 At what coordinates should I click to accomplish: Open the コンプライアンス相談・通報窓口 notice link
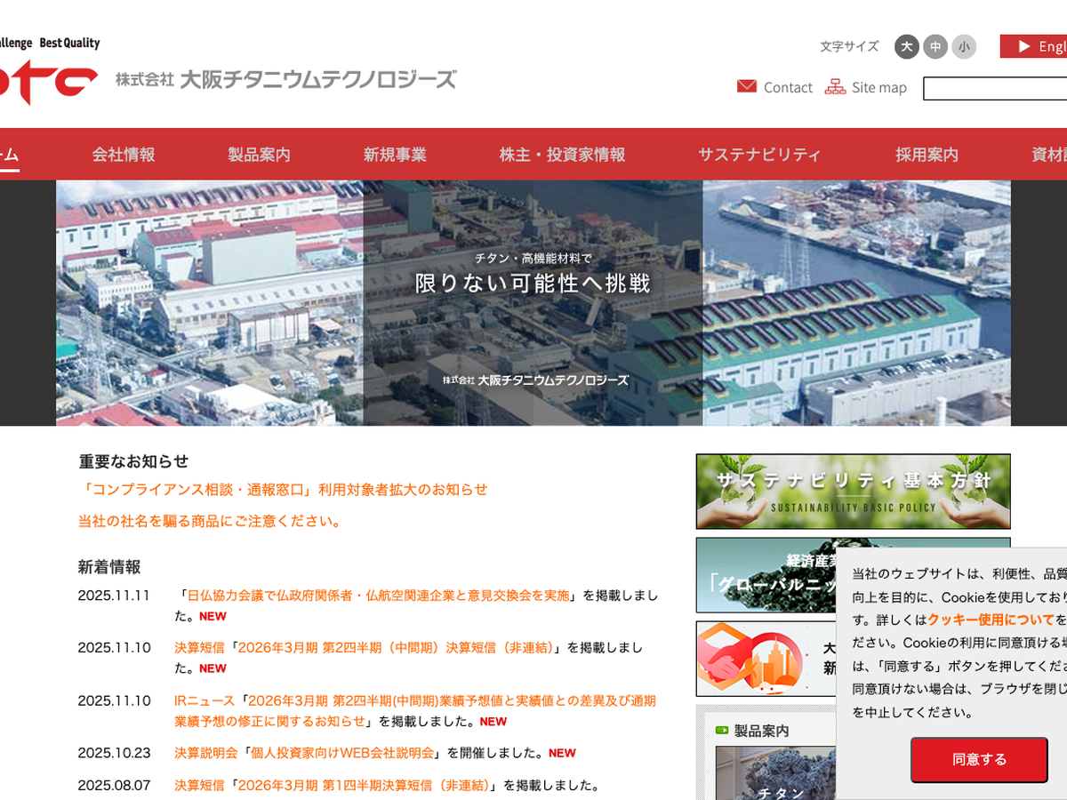(283, 490)
